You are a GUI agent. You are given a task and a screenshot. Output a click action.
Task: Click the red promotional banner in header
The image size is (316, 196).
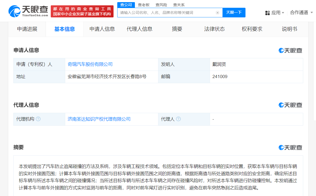pyautogui.click(x=82, y=11)
